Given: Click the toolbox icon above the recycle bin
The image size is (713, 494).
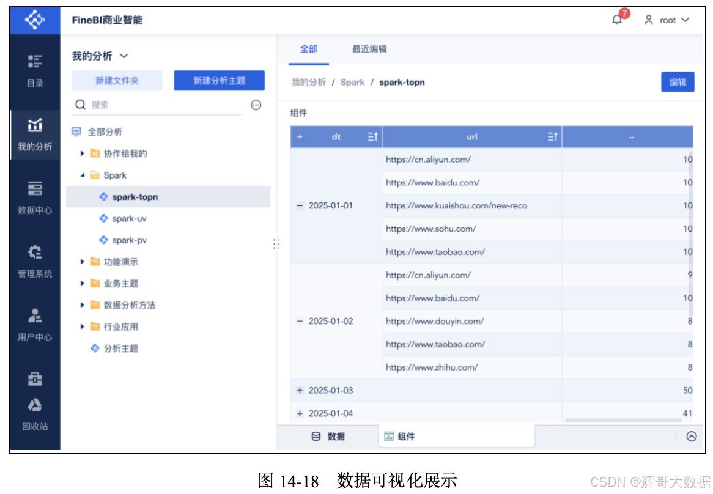Looking at the screenshot, I should click(35, 378).
